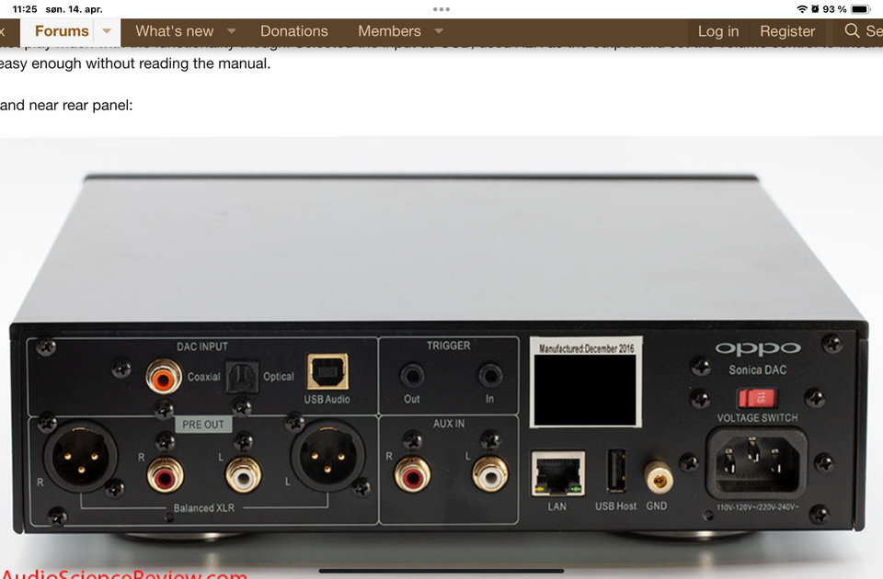Screen dimensions: 883x579
Task: Expand the Forums dropdown arrow
Action: [107, 31]
